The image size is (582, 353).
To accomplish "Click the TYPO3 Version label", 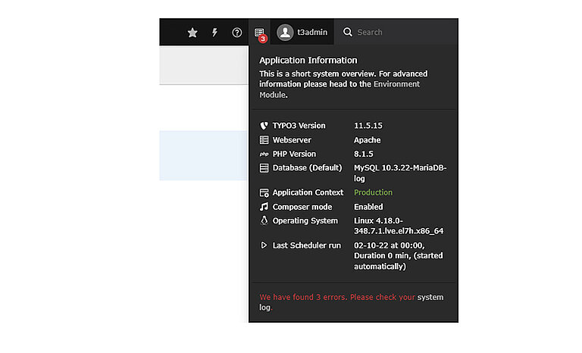I will (x=299, y=126).
